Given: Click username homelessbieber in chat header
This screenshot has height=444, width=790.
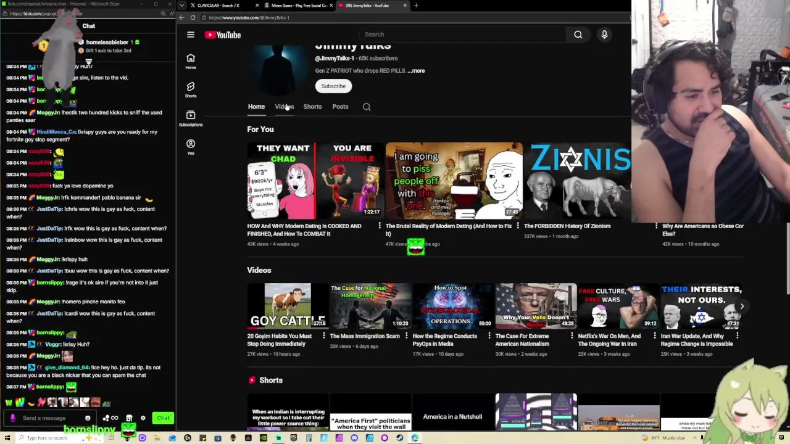Looking at the screenshot, I should pos(107,43).
